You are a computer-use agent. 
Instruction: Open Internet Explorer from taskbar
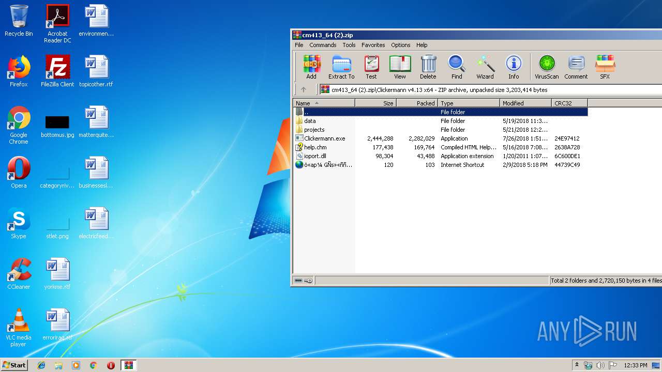[x=41, y=365]
